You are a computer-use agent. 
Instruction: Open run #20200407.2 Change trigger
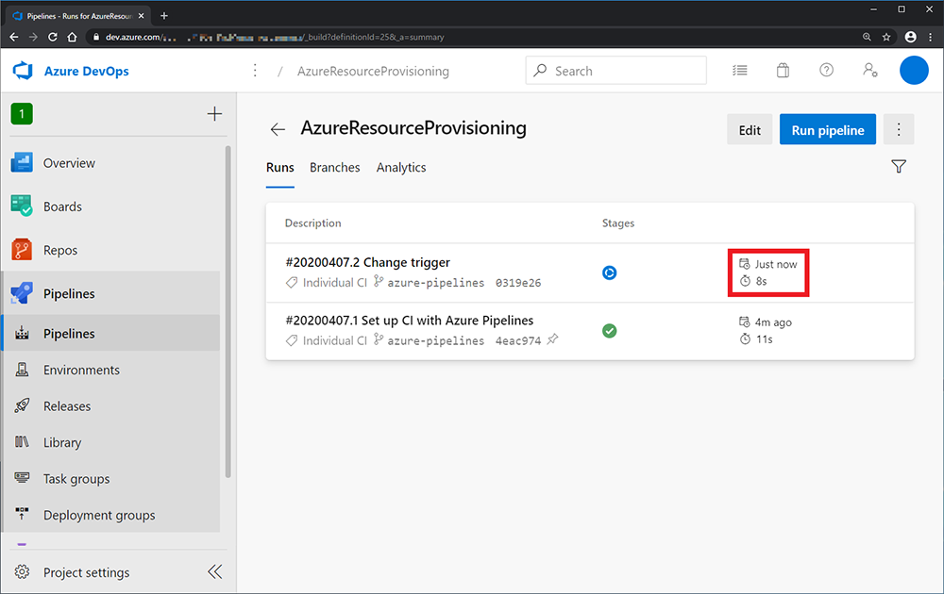click(x=368, y=262)
